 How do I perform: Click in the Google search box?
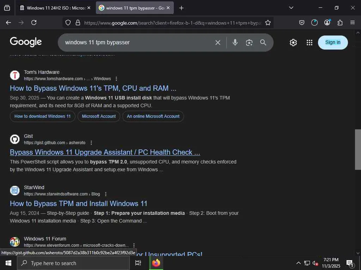[x=138, y=43]
